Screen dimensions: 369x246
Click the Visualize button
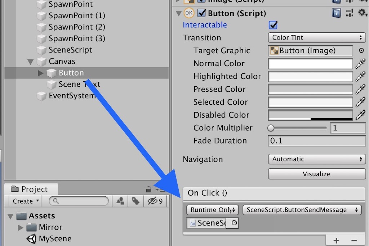[316, 174]
